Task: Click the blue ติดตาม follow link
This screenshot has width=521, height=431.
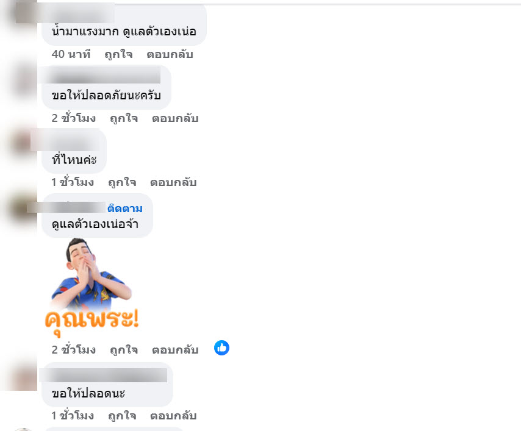Action: click(x=125, y=208)
